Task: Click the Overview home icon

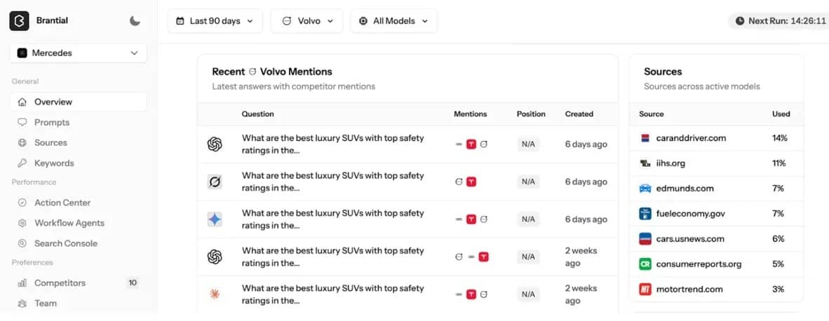Action: click(x=22, y=102)
